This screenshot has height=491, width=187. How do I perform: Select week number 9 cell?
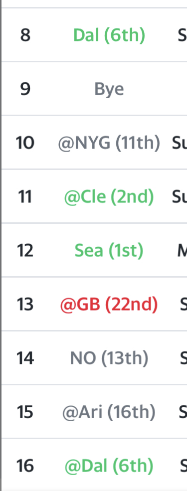click(x=25, y=89)
